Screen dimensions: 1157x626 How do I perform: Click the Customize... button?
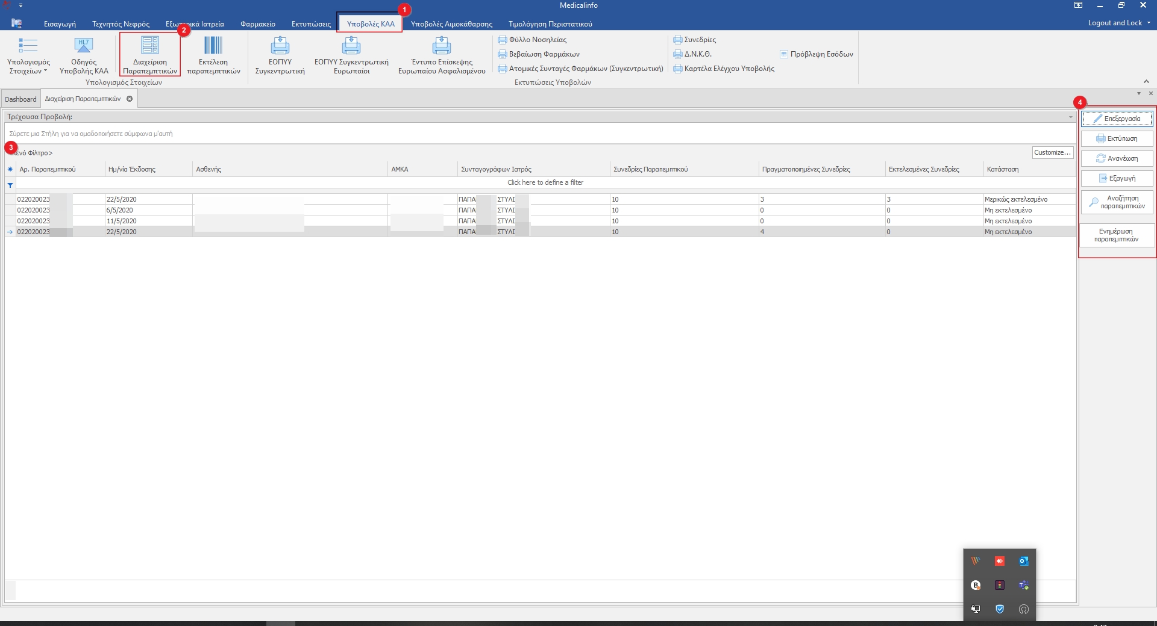(1052, 152)
